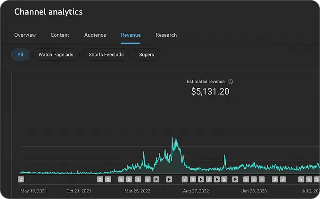The height and width of the screenshot is (199, 320).
Task: Click the Jan 28, 2023 date label
Action: click(254, 191)
